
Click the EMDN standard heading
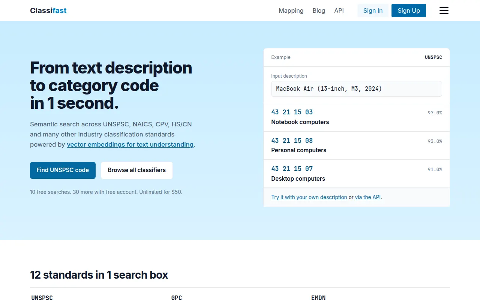point(318,297)
